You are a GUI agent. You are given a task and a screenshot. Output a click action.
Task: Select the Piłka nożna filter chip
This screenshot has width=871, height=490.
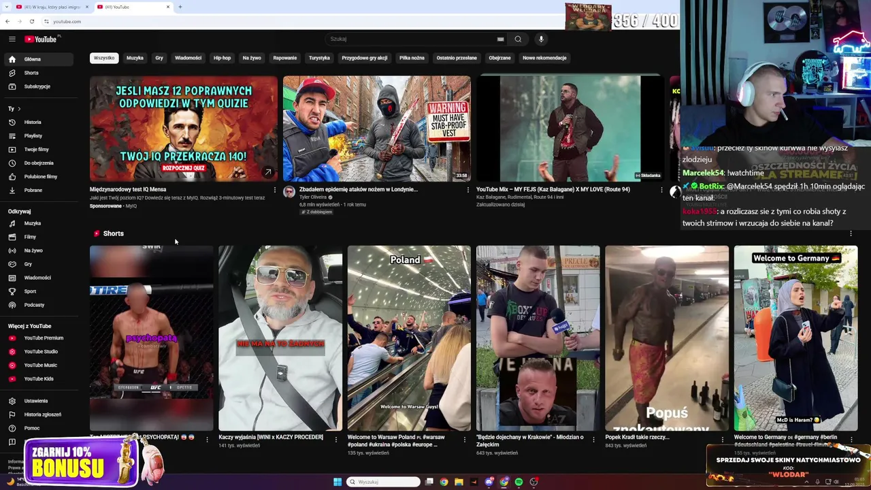pyautogui.click(x=412, y=58)
